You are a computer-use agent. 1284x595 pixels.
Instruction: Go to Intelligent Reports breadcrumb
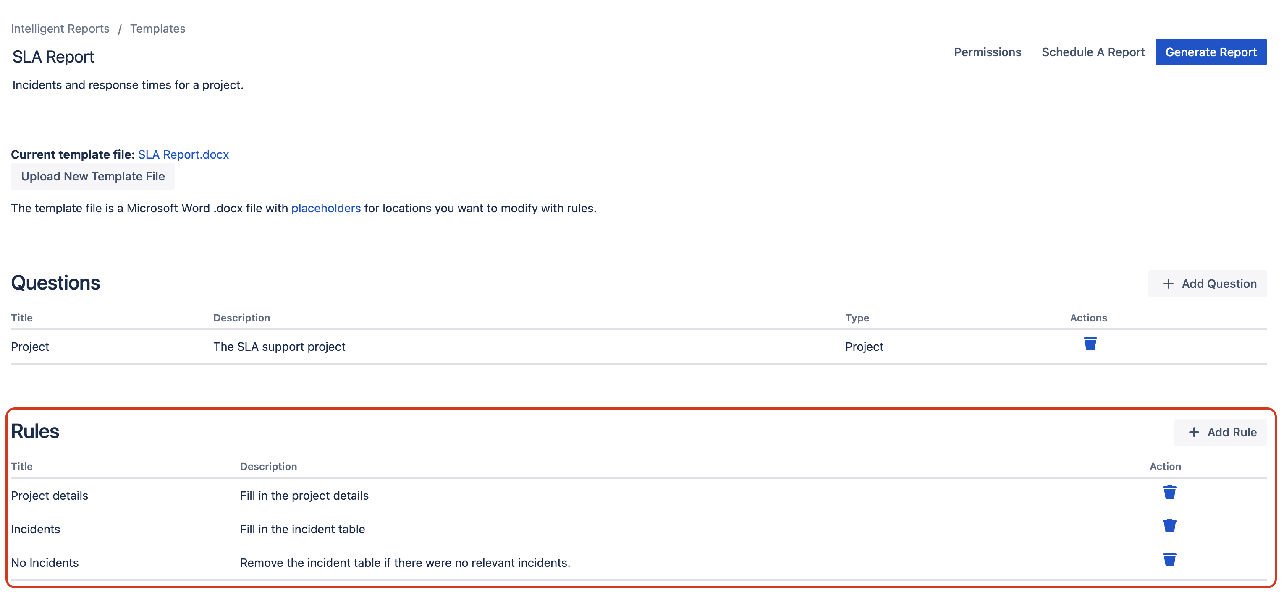click(60, 29)
